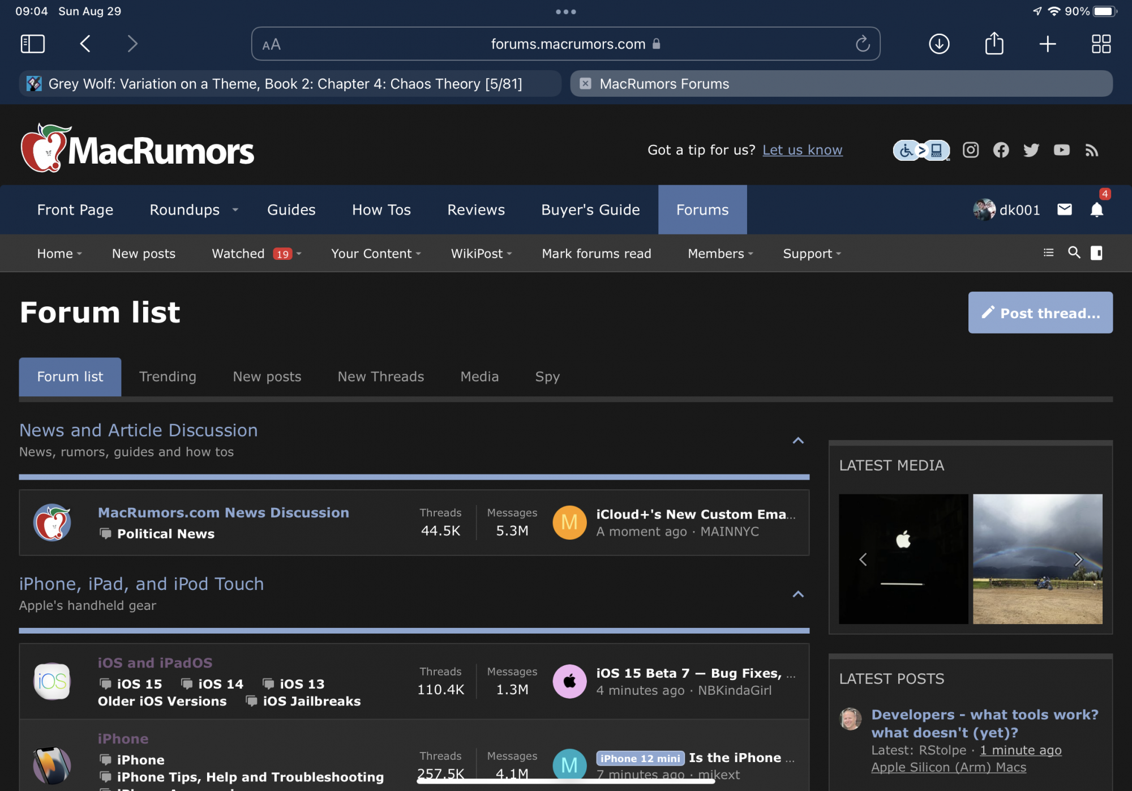Switch to the Trending tab
This screenshot has height=791, width=1132.
tap(168, 377)
